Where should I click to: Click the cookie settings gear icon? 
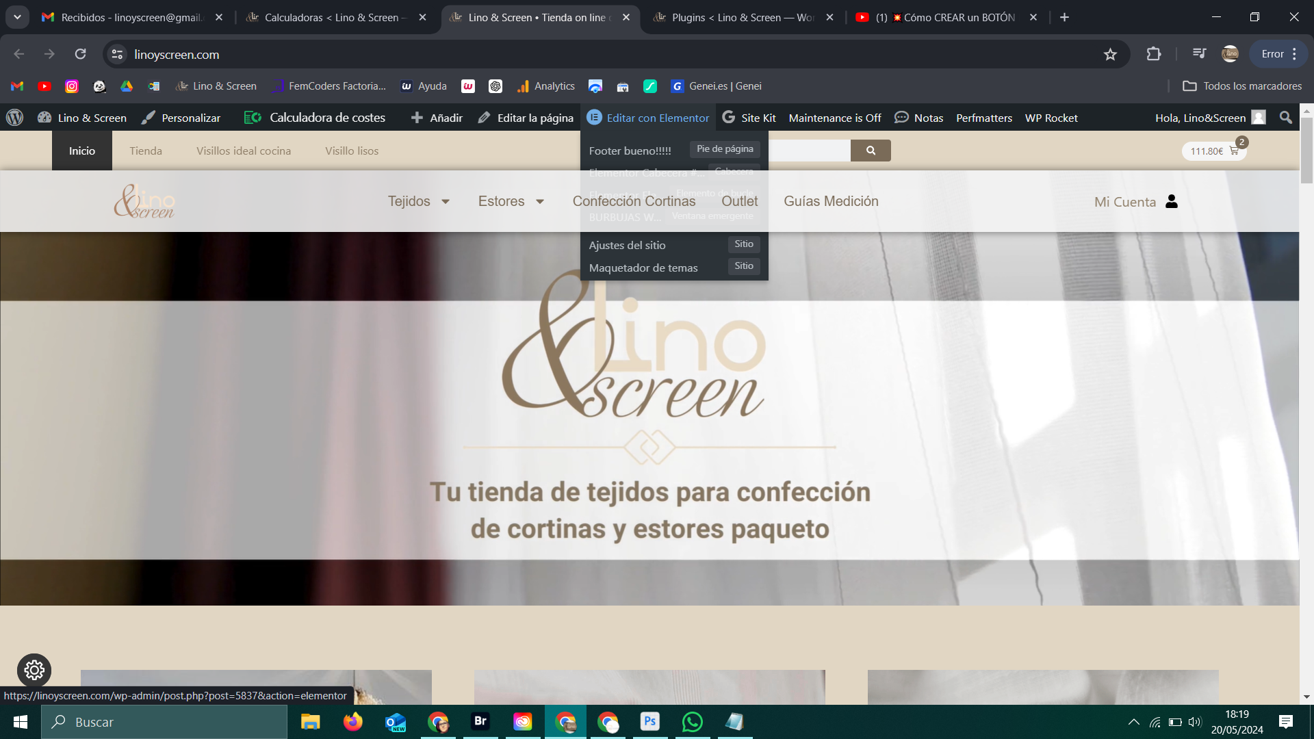coord(34,671)
